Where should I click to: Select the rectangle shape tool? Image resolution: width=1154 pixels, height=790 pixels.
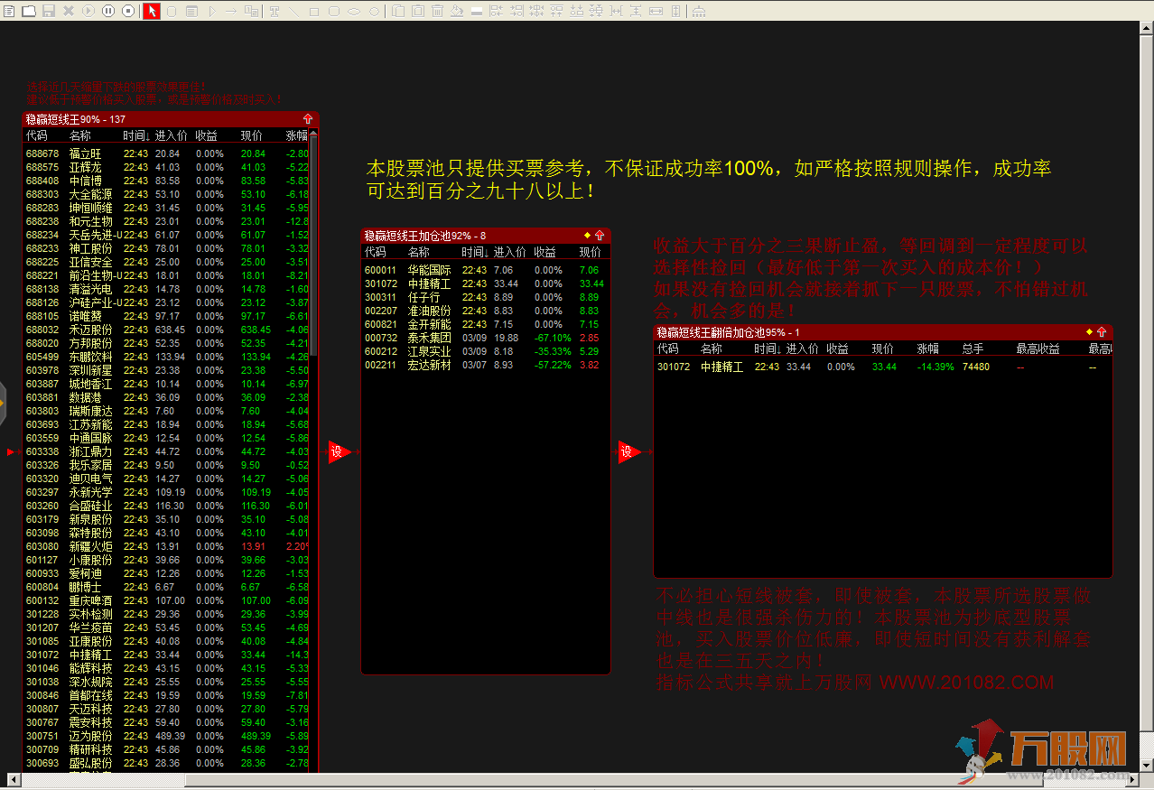(x=314, y=11)
